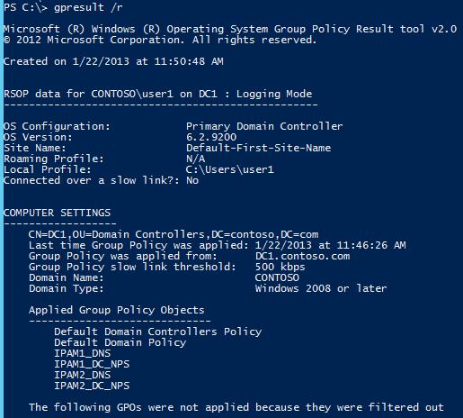463x418 pixels.
Task: Click the IPAM1_DC_NPS policy entry
Action: [x=92, y=364]
